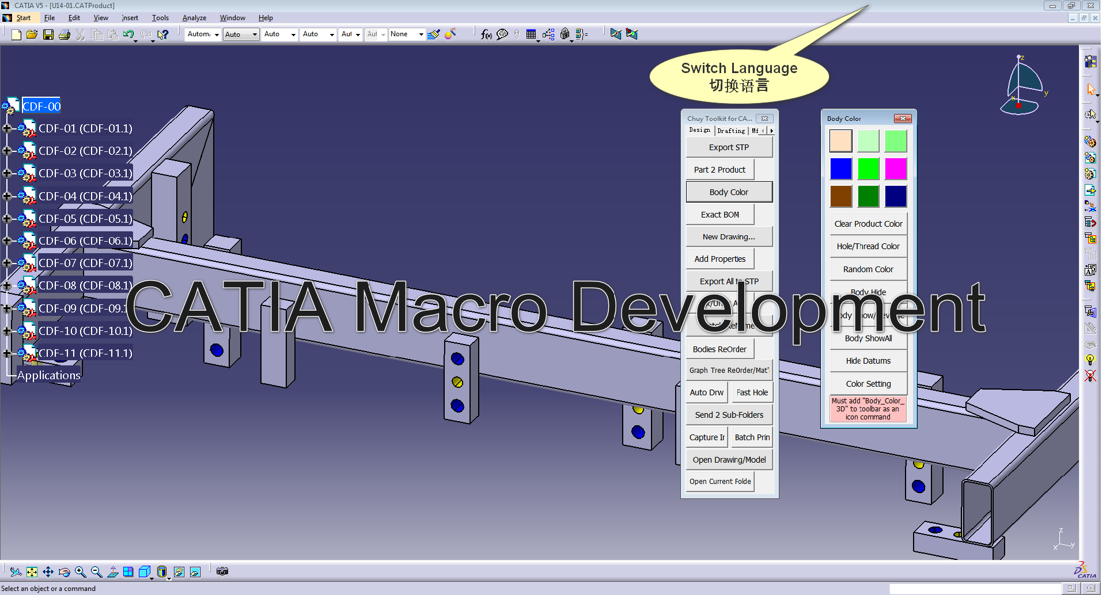1106x595 pixels.
Task: Click the Zoom Out magnifier
Action: 96,571
